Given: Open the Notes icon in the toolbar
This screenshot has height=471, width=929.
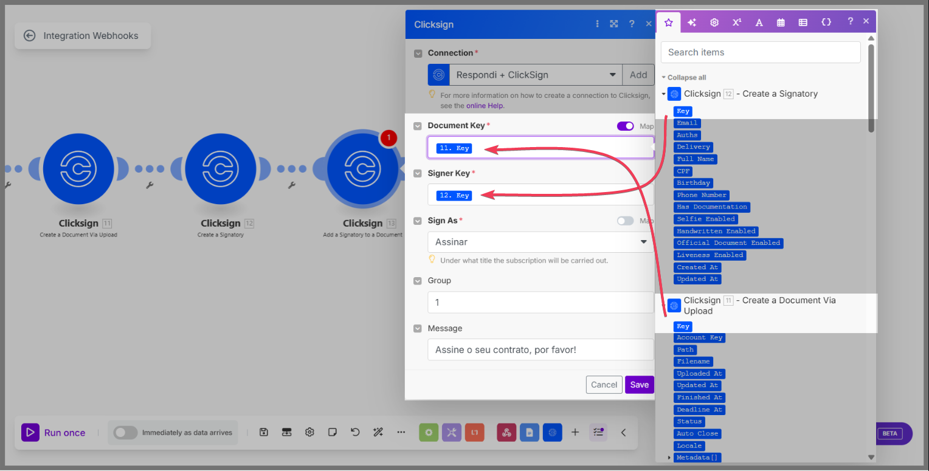Looking at the screenshot, I should pyautogui.click(x=333, y=432).
